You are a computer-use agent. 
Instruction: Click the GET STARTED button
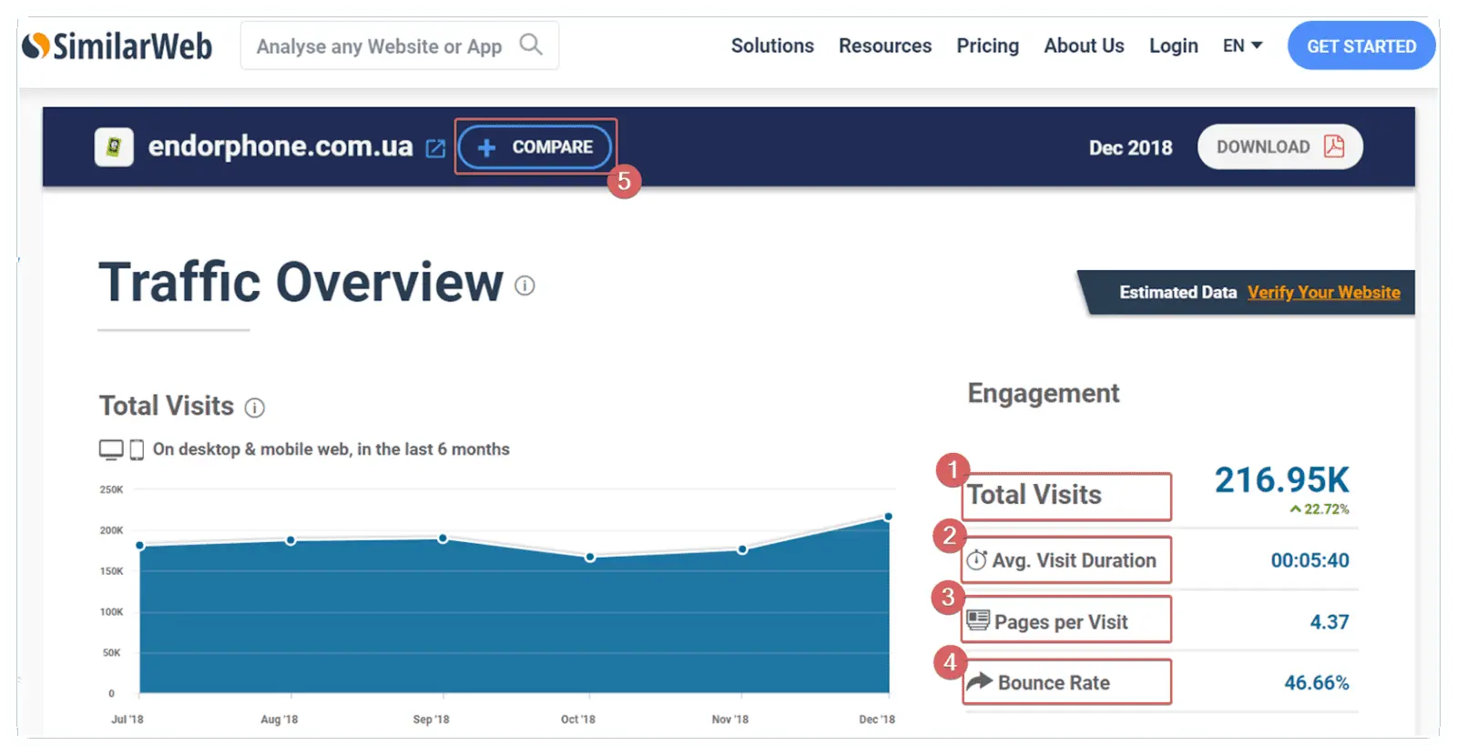point(1361,45)
